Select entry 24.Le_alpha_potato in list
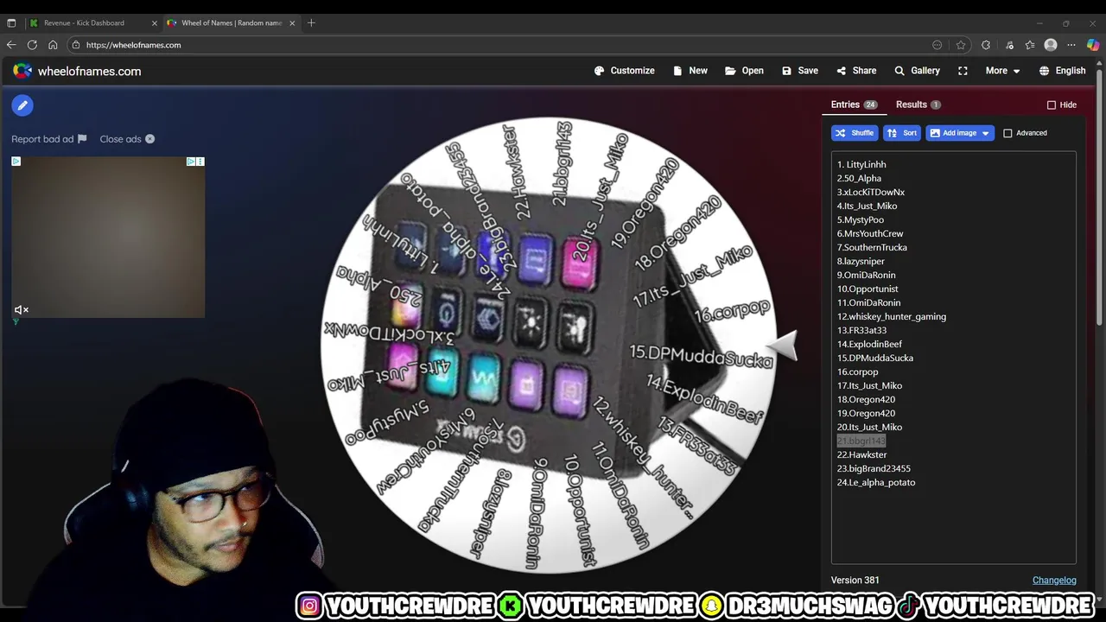This screenshot has height=622, width=1106. point(876,482)
